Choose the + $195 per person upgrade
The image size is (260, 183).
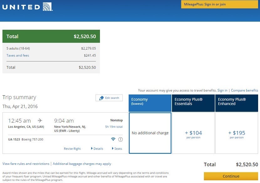(237, 133)
